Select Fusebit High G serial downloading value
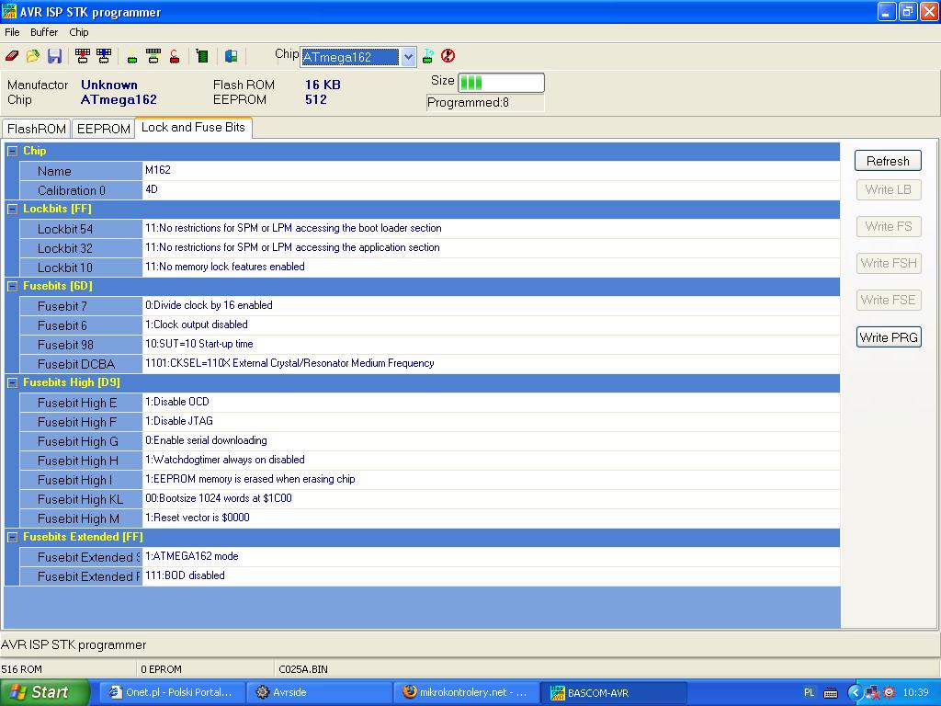The image size is (941, 706). [491, 440]
